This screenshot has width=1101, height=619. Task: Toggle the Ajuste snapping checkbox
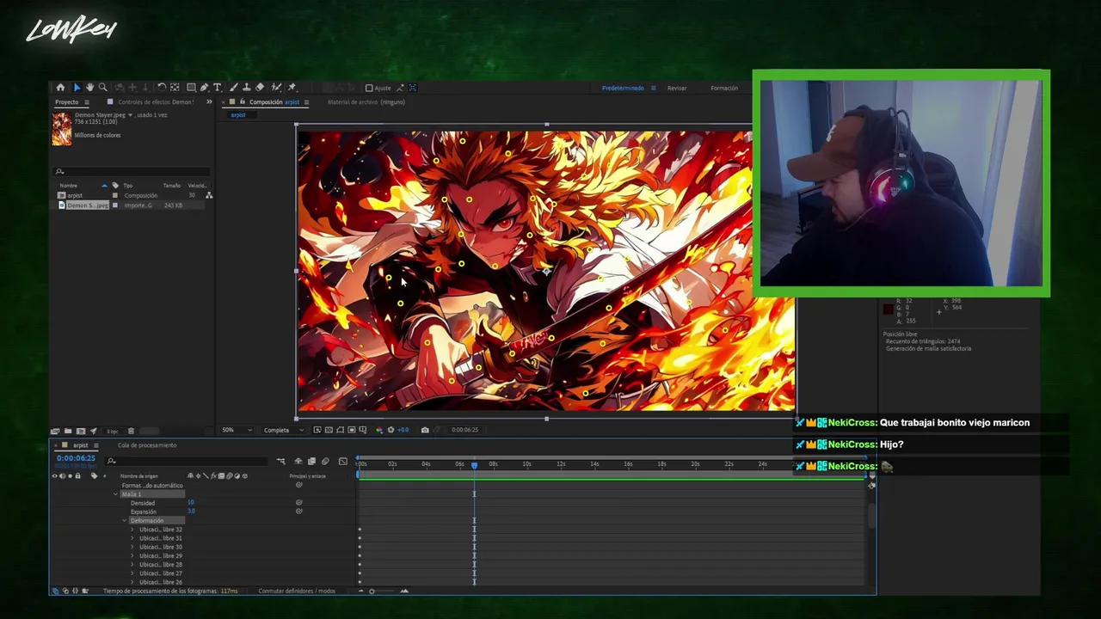pyautogui.click(x=369, y=88)
